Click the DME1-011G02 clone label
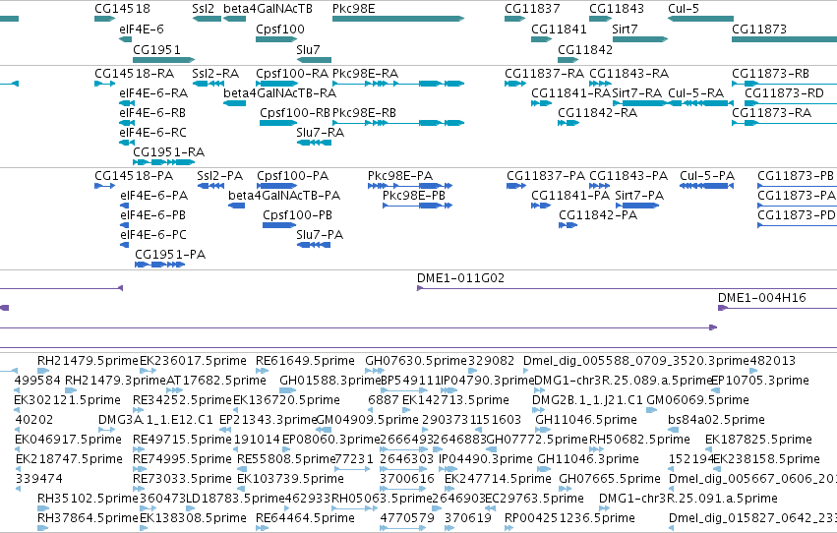 click(x=460, y=278)
